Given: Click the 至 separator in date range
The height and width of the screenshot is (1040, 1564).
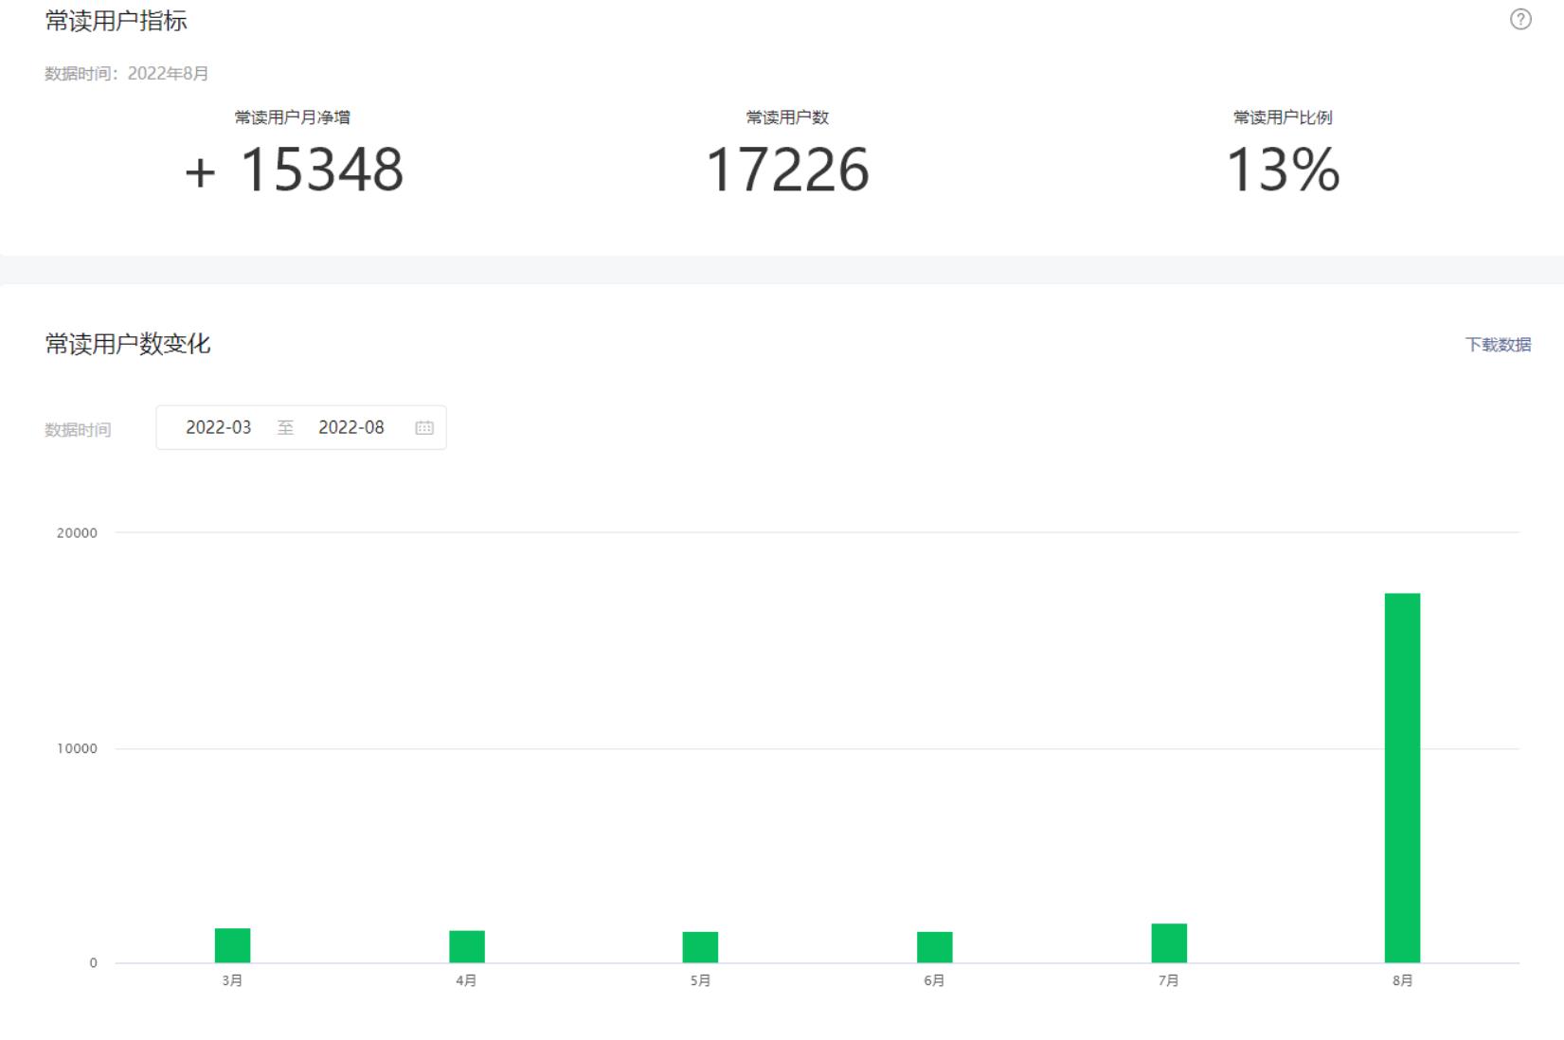Looking at the screenshot, I should coord(285,428).
